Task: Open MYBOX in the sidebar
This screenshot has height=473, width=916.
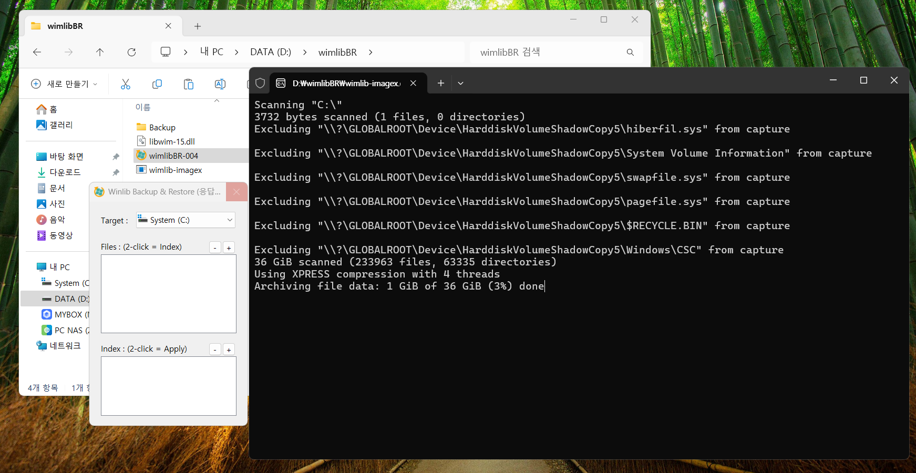Action: 65,314
